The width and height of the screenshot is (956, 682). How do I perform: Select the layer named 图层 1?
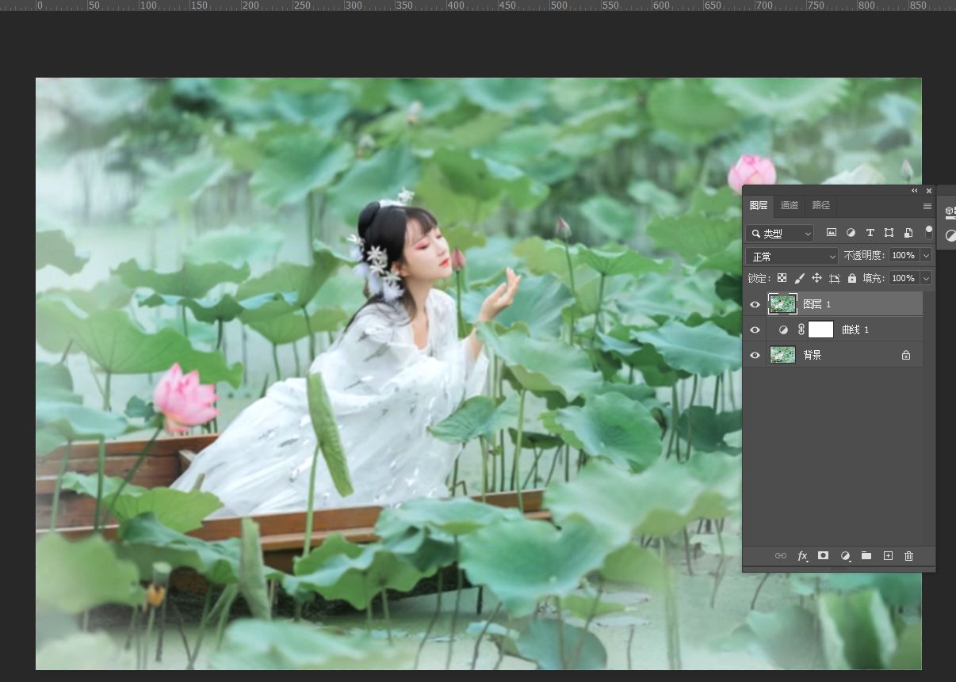[x=816, y=304]
